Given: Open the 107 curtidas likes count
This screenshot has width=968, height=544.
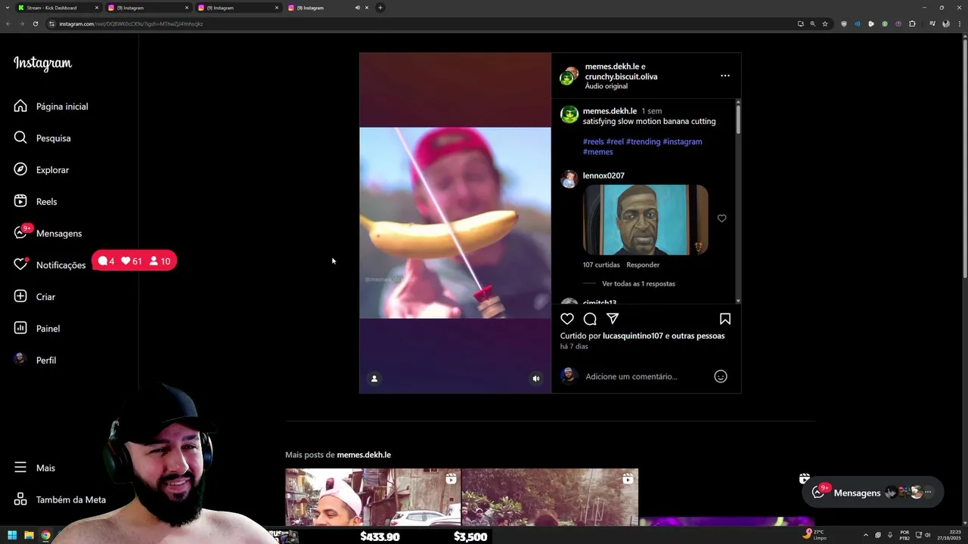Looking at the screenshot, I should [x=601, y=265].
